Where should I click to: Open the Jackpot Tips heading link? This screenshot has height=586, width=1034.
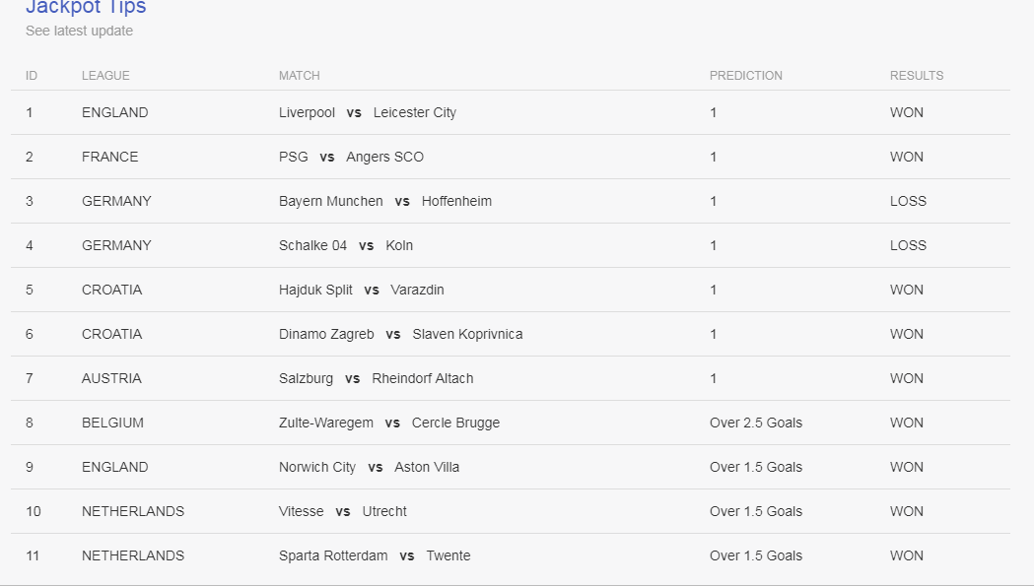[x=86, y=7]
